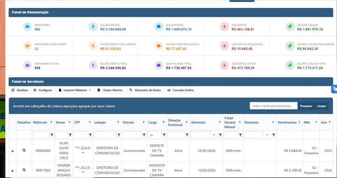Click the Servidores Totais purple people icon
The image size is (337, 178).
pos(27,65)
